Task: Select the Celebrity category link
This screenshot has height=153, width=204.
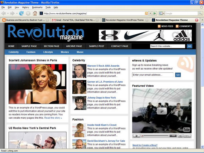Action: point(14,52)
